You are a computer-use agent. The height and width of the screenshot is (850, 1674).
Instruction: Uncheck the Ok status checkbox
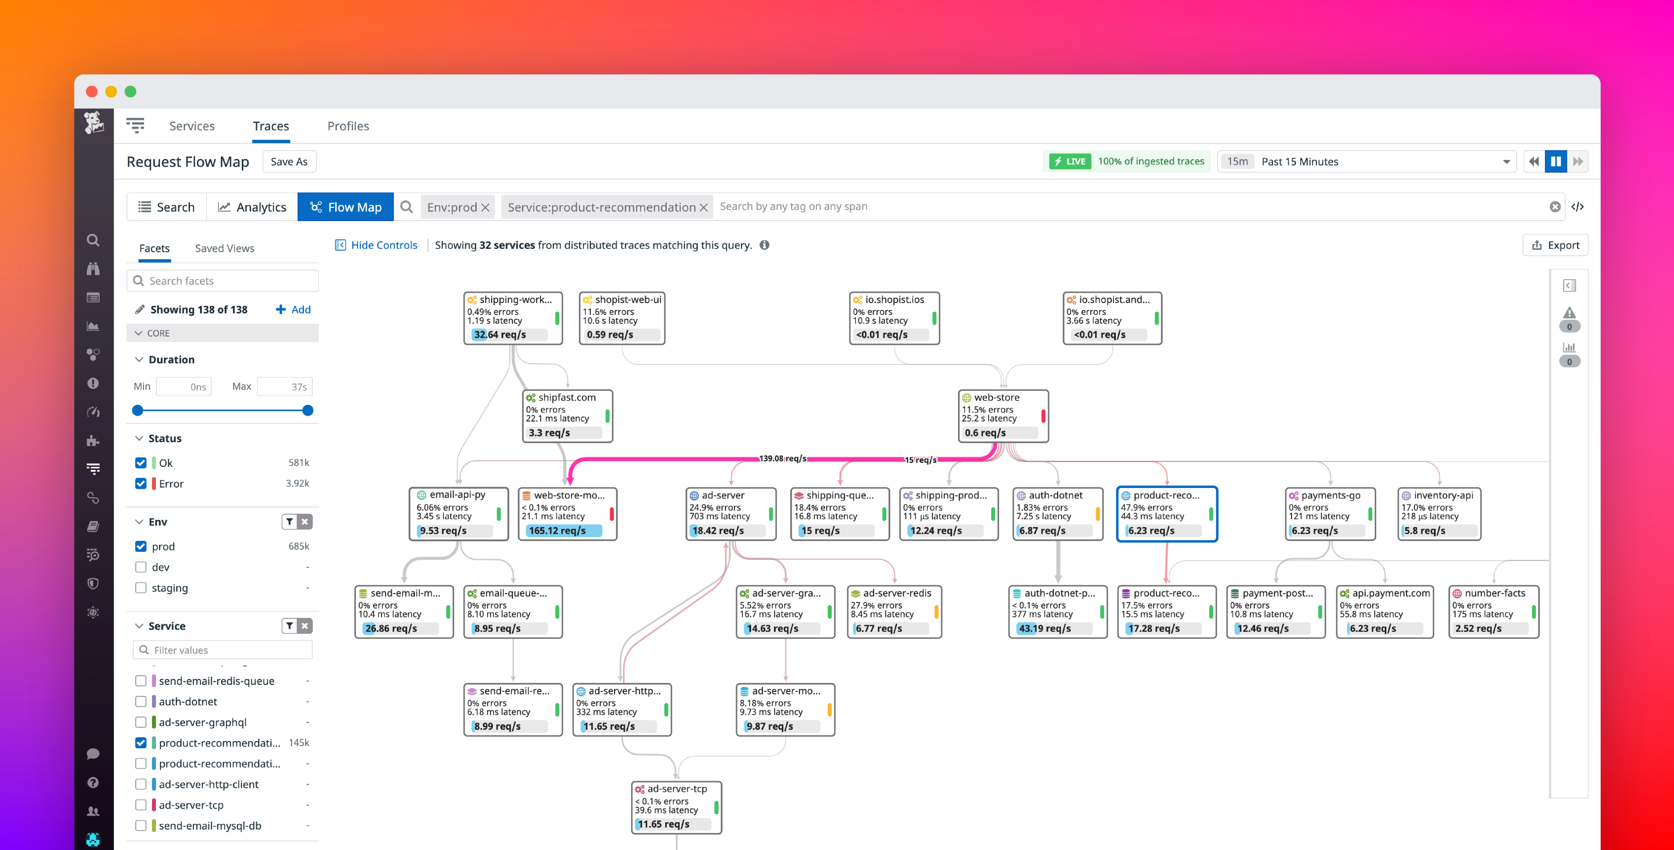tap(141, 462)
